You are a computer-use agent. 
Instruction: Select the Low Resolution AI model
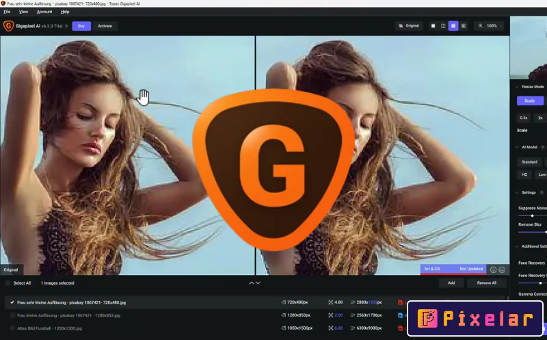tap(542, 174)
